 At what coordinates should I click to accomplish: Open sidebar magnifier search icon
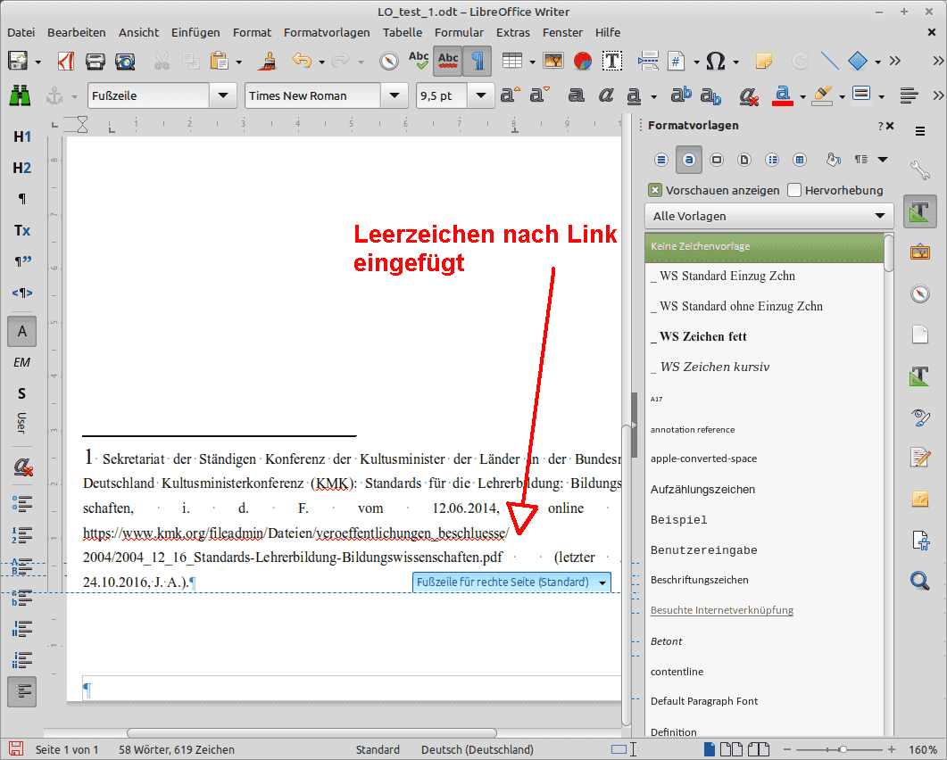(920, 581)
